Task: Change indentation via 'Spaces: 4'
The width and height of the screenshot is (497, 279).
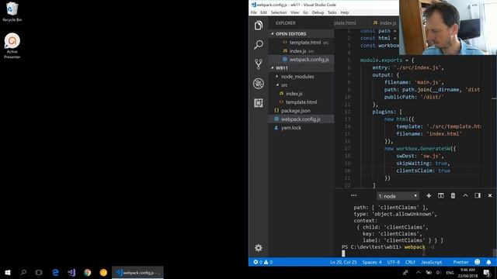Action: 372,262
